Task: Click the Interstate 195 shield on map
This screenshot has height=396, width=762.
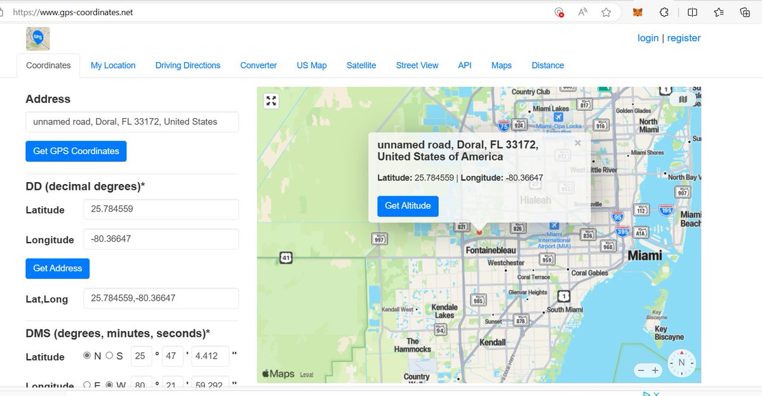Action: (666, 210)
